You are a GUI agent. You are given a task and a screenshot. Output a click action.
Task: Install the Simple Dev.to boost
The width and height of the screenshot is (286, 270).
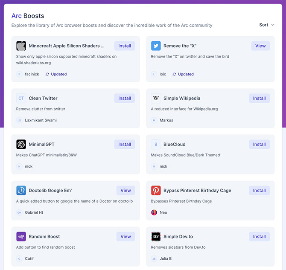pos(259,237)
